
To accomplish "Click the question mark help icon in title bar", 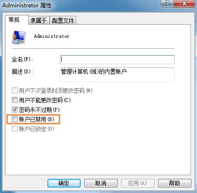I will [x=167, y=3].
